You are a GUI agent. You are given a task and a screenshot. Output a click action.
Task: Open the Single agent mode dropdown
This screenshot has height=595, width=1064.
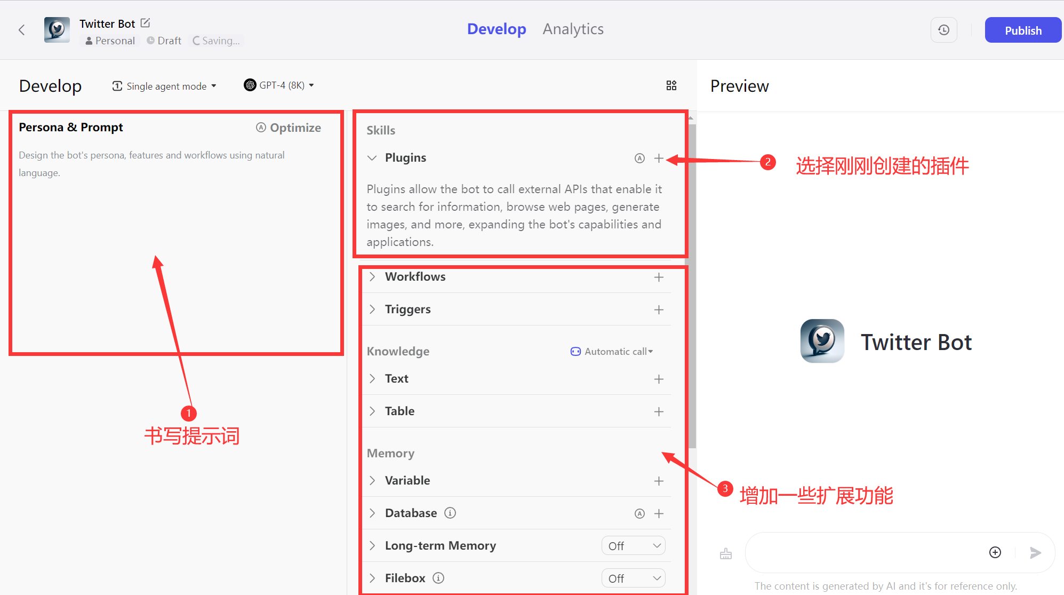[x=164, y=86]
